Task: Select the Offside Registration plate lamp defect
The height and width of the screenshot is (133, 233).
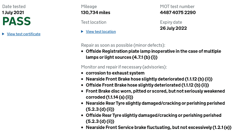Action: (x=153, y=54)
